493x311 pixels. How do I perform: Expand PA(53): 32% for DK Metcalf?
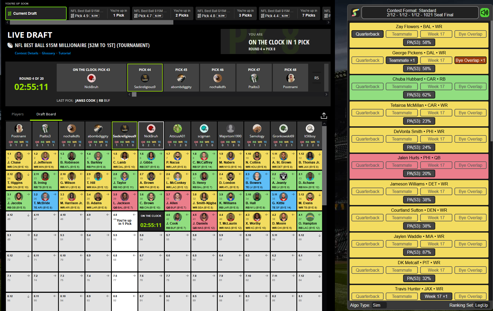click(419, 278)
